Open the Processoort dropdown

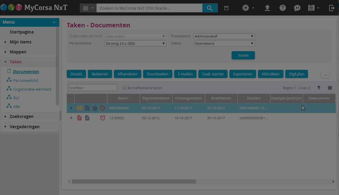click(224, 36)
